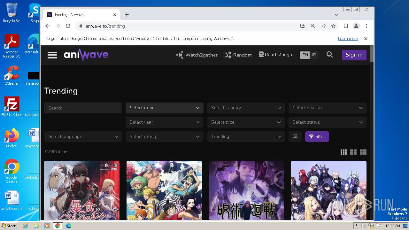Toggle the Chrome side panel
This screenshot has height=230, width=409.
[x=346, y=26]
